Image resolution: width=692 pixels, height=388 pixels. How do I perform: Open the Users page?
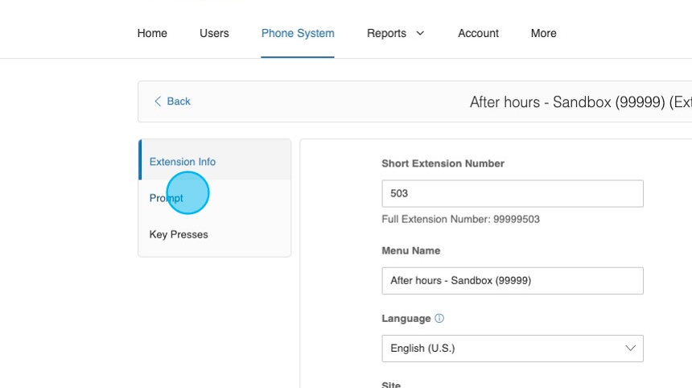click(x=214, y=33)
